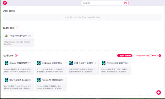The width and height of the screenshot is (165, 99).
Task: Add a new list with plus button
Action: coord(159,92)
